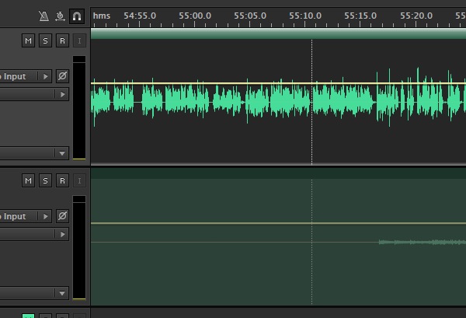Toggle the magnet snapping button
The height and width of the screenshot is (318, 466).
(76, 16)
